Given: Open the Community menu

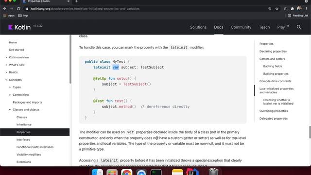Looking at the screenshot, I should coord(241,27).
